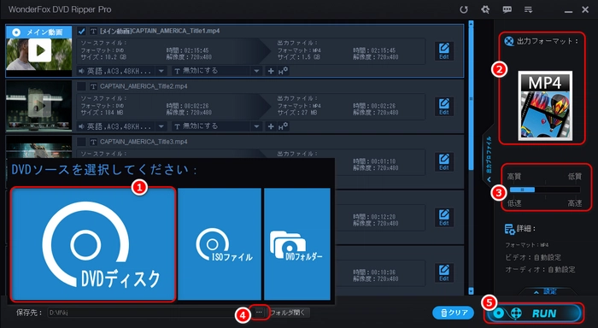Click the オーディオ:自動設定 detail text
Image resolution: width=598 pixels, height=328 pixels.
click(x=540, y=270)
